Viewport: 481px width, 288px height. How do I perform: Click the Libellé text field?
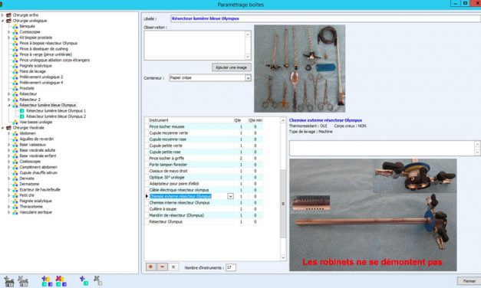(325, 18)
